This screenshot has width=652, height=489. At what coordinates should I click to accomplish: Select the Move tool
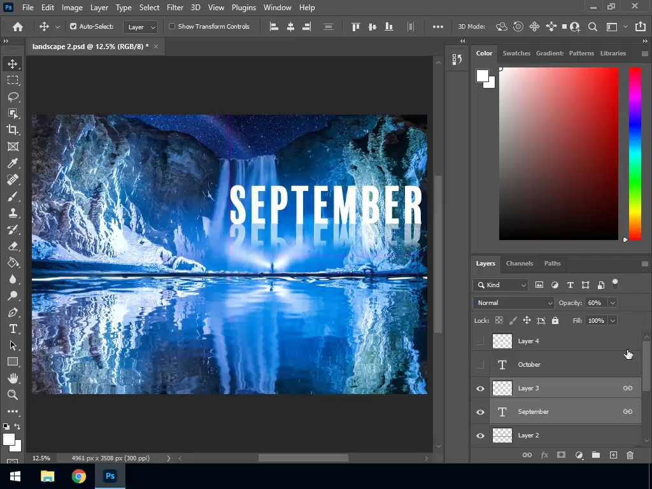[x=13, y=64]
